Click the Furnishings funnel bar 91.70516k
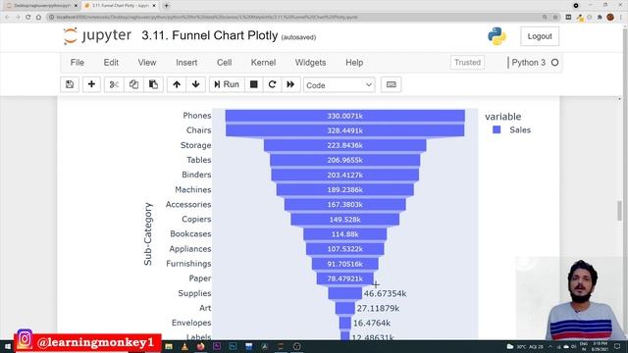This screenshot has height=353, width=628. [x=344, y=264]
